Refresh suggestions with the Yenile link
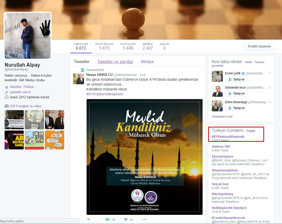Viewport: 282px width, 224px height. click(248, 62)
